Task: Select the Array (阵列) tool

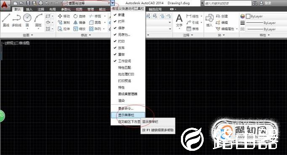Action: [x=95, y=29]
